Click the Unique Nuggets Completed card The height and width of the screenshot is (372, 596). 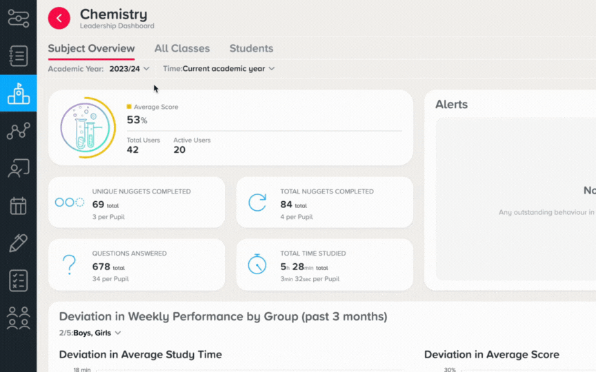point(137,203)
